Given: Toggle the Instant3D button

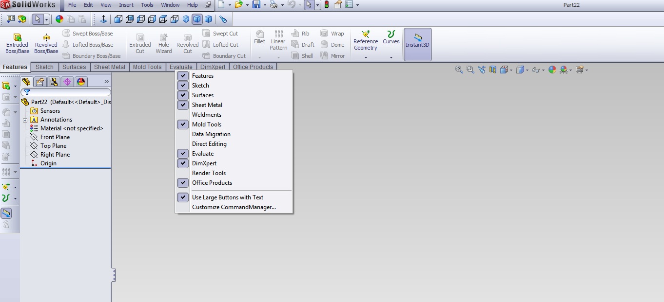Looking at the screenshot, I should [x=418, y=44].
